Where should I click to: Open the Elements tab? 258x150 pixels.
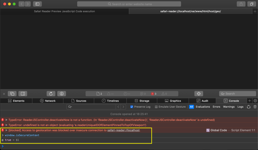(x=16, y=101)
